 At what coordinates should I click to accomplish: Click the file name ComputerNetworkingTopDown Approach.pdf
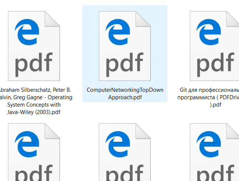(125, 94)
